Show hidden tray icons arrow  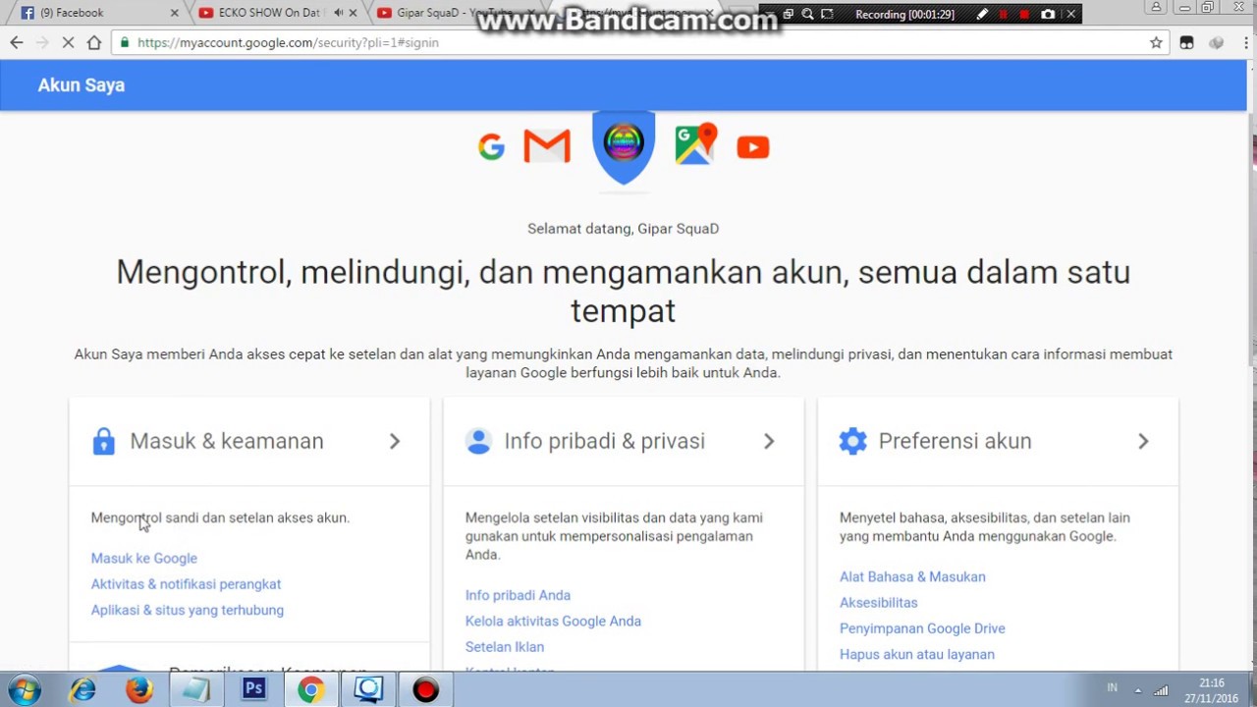tap(1138, 689)
